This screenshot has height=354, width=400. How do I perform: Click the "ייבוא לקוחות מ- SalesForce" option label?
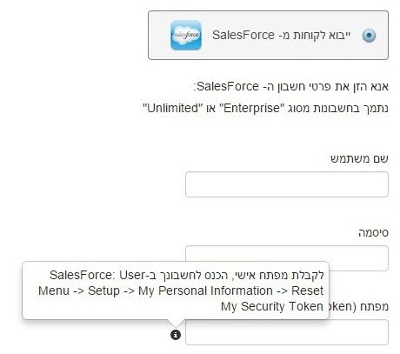281,36
